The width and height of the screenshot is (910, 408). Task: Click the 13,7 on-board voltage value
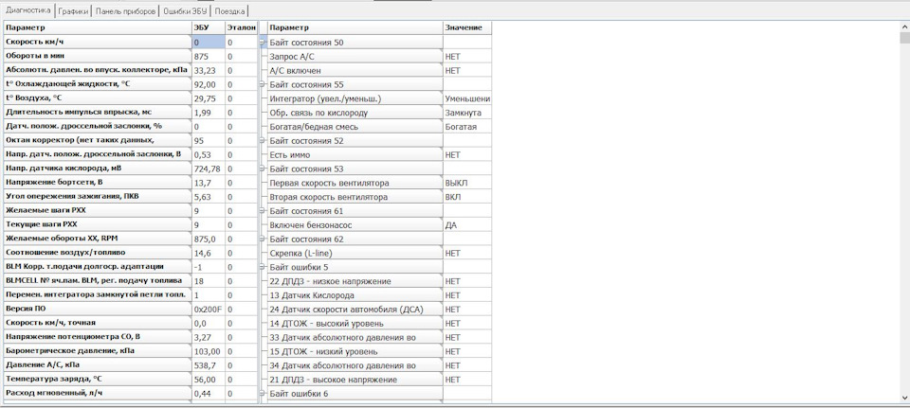coord(208,183)
